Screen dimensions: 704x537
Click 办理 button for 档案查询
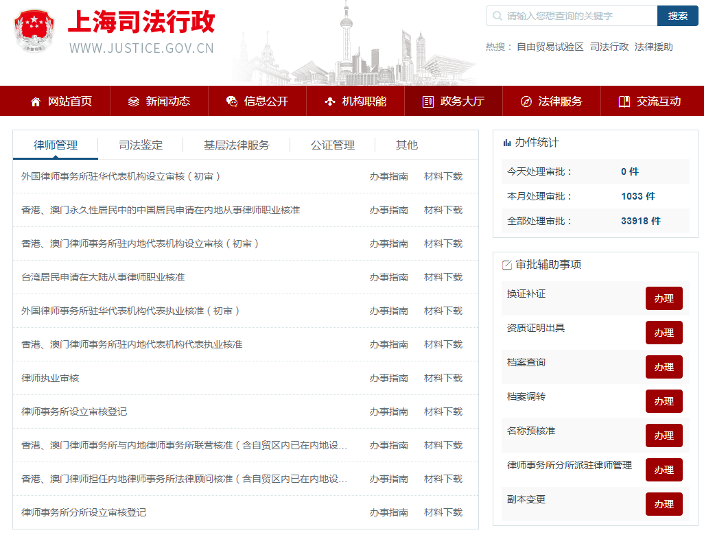click(x=664, y=367)
